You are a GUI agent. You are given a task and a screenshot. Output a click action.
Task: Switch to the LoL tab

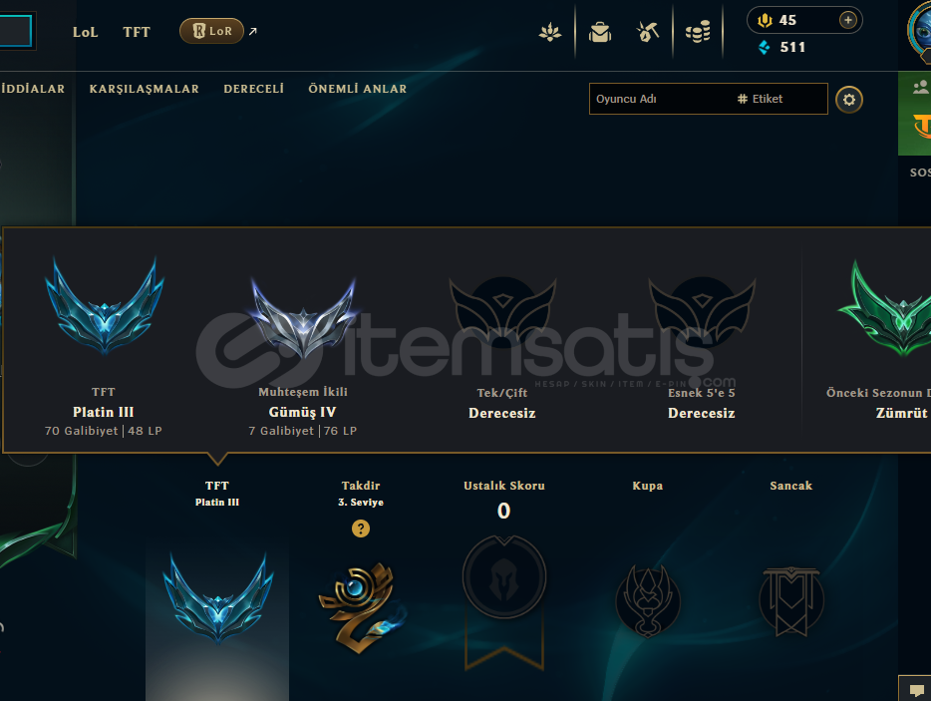85,32
